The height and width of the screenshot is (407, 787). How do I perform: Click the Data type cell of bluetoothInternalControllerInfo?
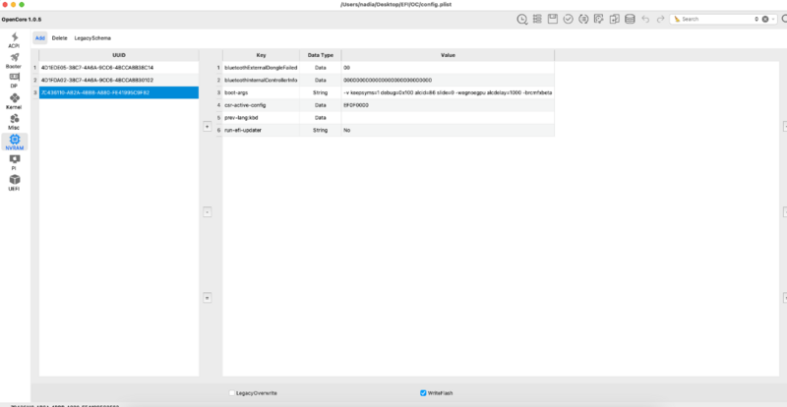click(321, 80)
